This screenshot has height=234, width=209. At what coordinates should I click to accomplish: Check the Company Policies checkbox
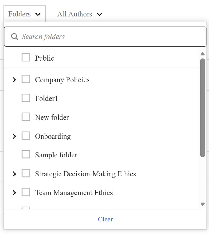point(26,79)
